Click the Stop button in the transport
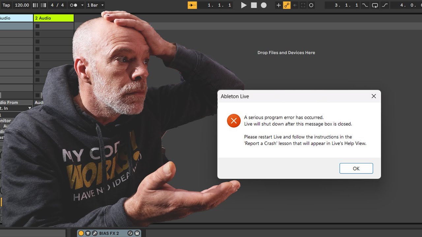Image resolution: width=422 pixels, height=237 pixels. 254,5
